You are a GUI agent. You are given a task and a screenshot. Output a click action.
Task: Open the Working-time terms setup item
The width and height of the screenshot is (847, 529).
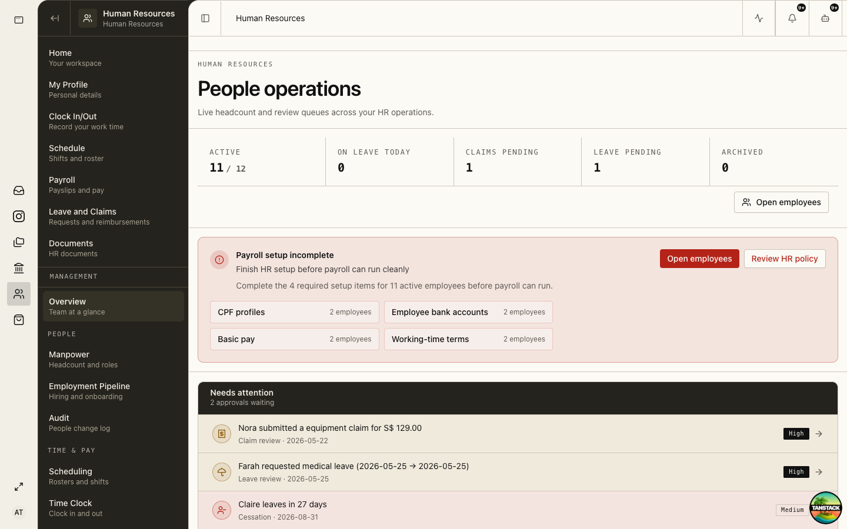click(468, 339)
